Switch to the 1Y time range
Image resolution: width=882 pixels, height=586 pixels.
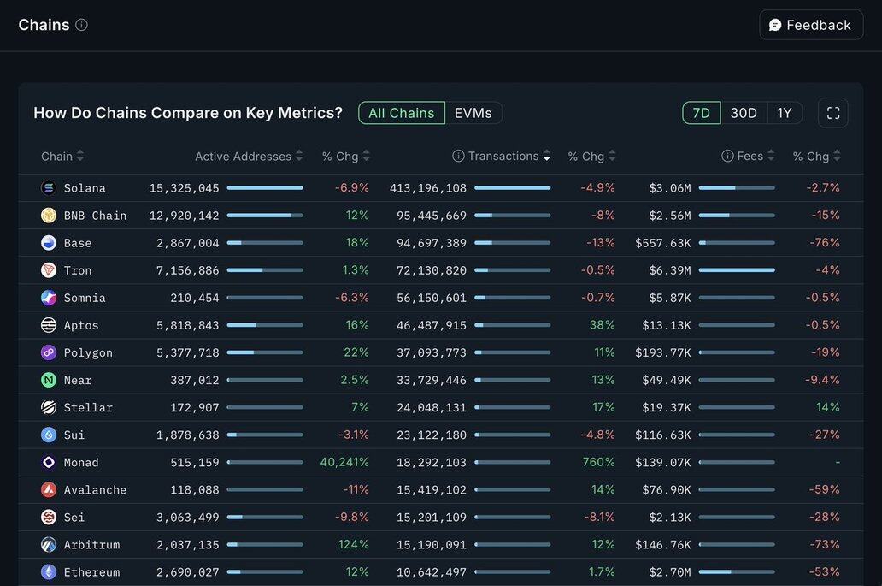pos(784,113)
